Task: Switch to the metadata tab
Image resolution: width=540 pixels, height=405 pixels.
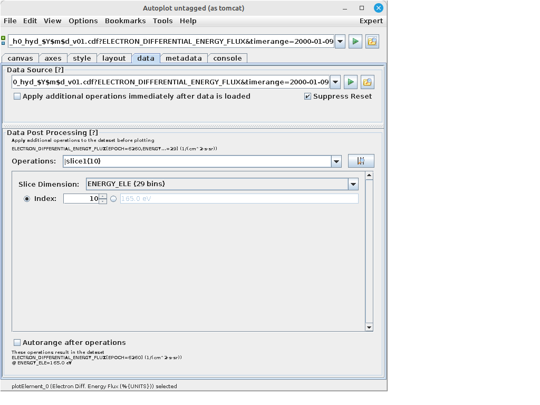Action: click(184, 59)
